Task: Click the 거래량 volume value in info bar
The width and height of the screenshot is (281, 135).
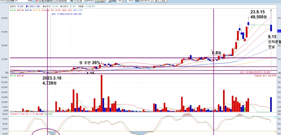Action: coord(90,6)
